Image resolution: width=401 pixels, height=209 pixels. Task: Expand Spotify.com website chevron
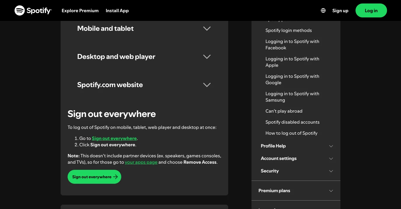coord(207,85)
